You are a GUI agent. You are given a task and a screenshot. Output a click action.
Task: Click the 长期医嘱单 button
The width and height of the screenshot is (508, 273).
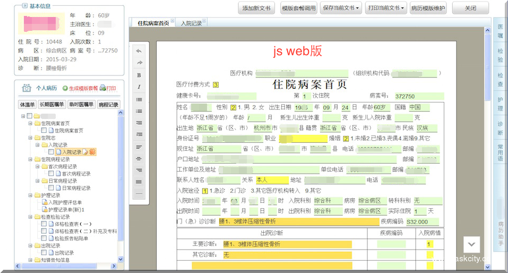pyautogui.click(x=52, y=105)
